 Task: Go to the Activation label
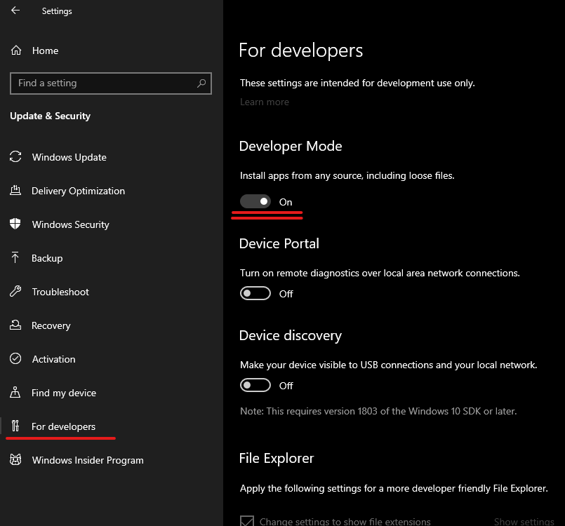point(53,359)
